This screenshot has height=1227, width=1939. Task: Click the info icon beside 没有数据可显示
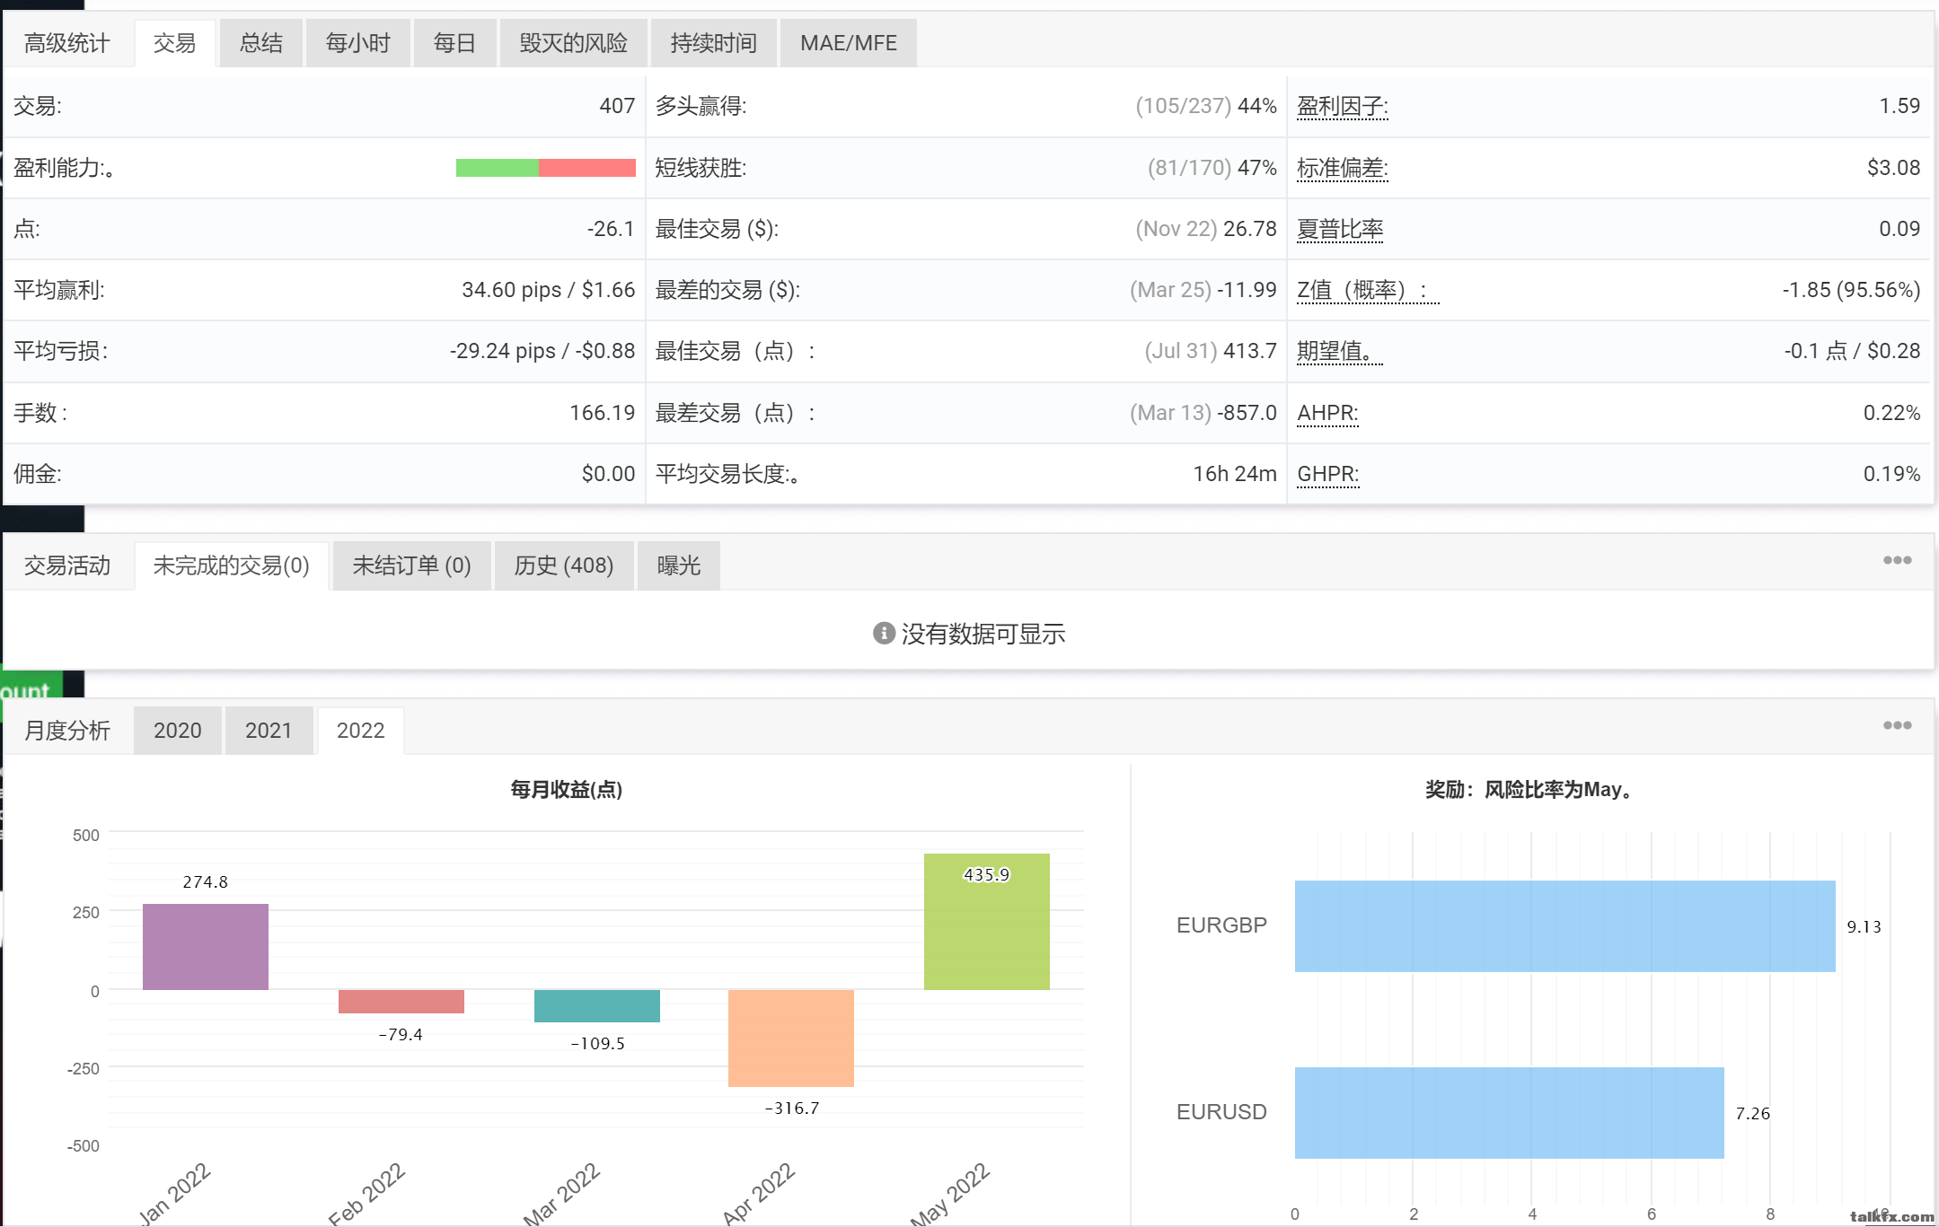pyautogui.click(x=884, y=634)
